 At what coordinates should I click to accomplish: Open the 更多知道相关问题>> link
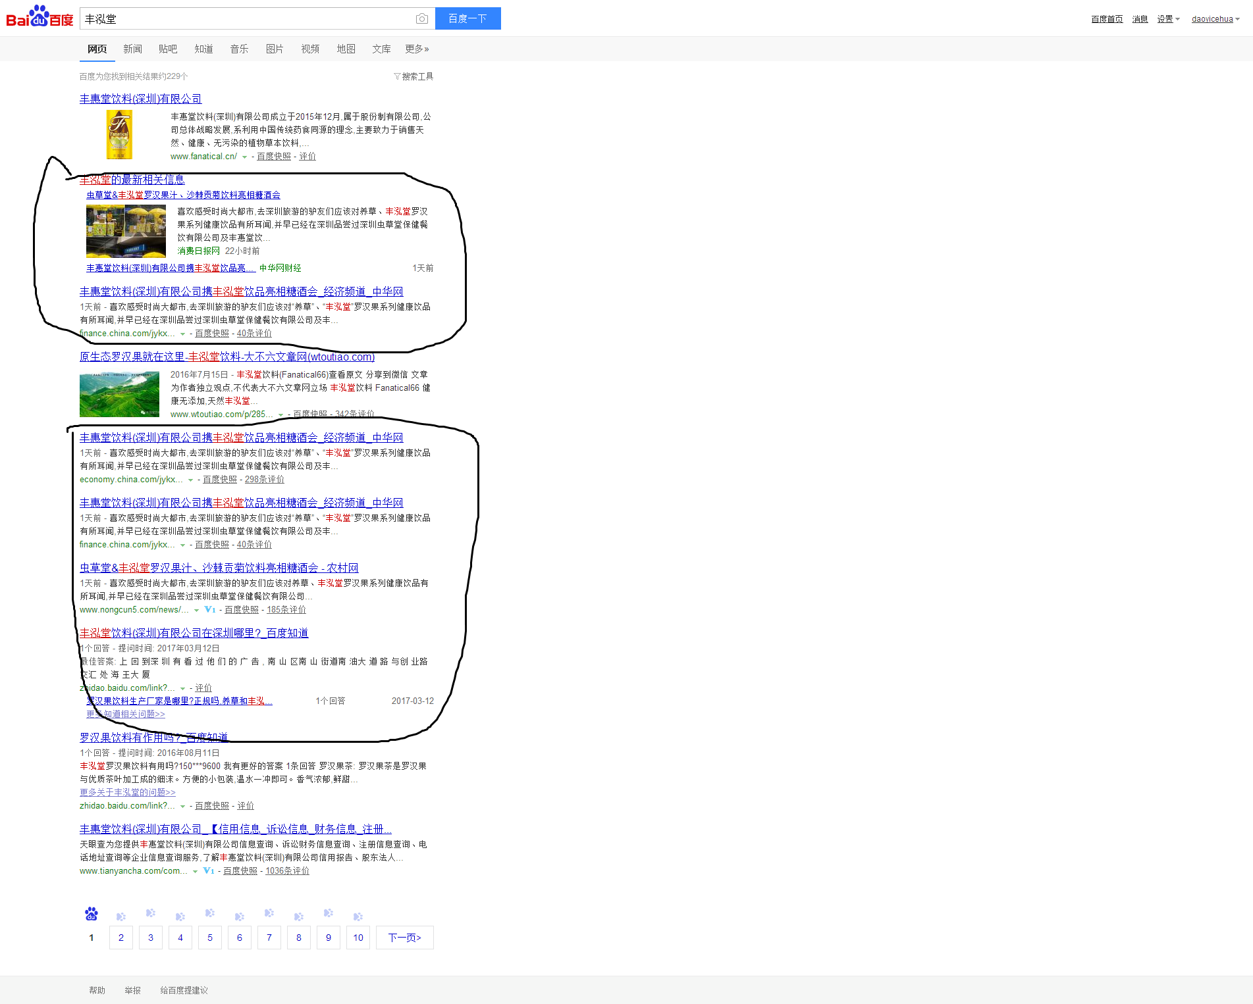point(126,714)
